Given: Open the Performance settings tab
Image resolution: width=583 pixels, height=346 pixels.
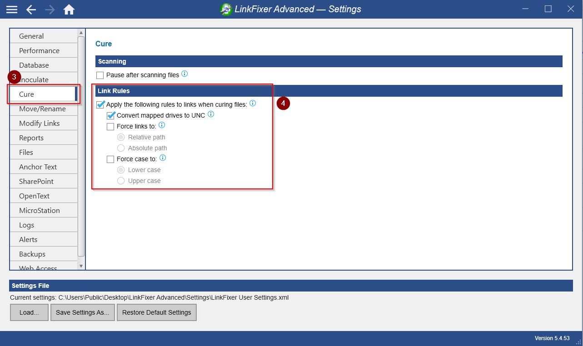Looking at the screenshot, I should (44, 50).
